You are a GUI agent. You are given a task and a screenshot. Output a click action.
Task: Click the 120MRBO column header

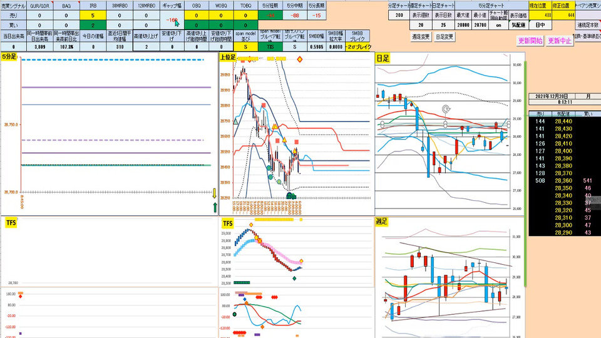coord(146,6)
